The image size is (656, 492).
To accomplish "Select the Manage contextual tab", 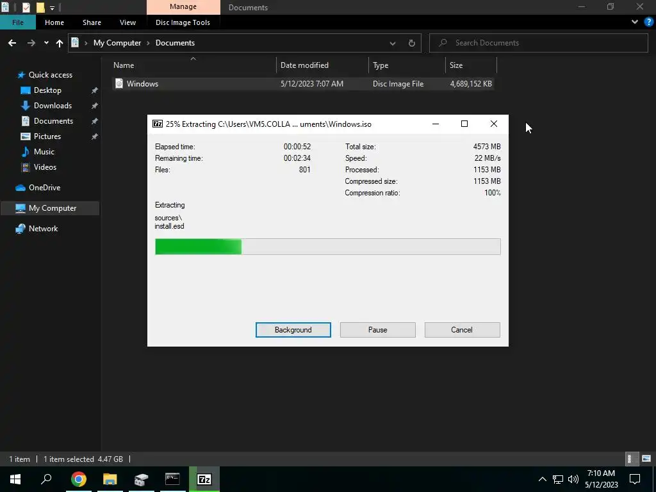I will click(x=183, y=6).
